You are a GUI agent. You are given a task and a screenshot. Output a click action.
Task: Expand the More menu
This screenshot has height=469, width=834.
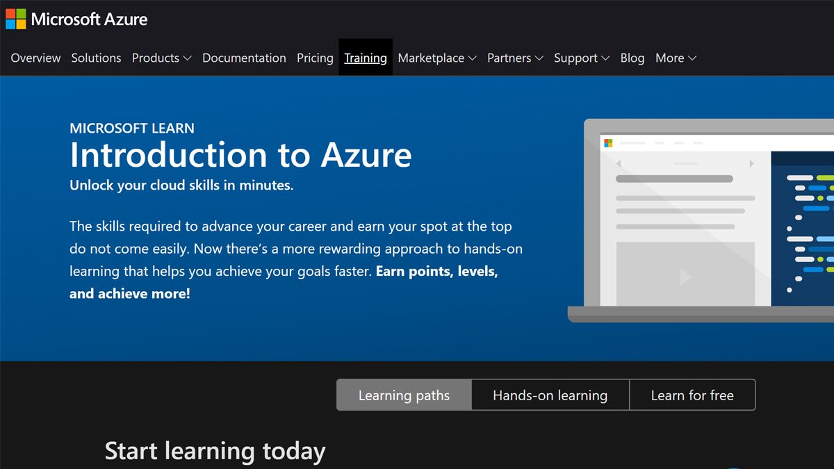coord(675,58)
